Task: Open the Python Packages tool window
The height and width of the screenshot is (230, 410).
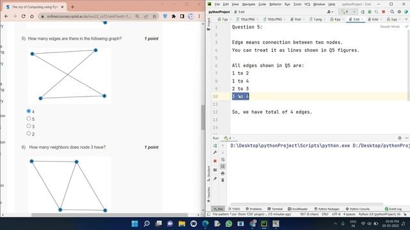Action: (x=327, y=209)
